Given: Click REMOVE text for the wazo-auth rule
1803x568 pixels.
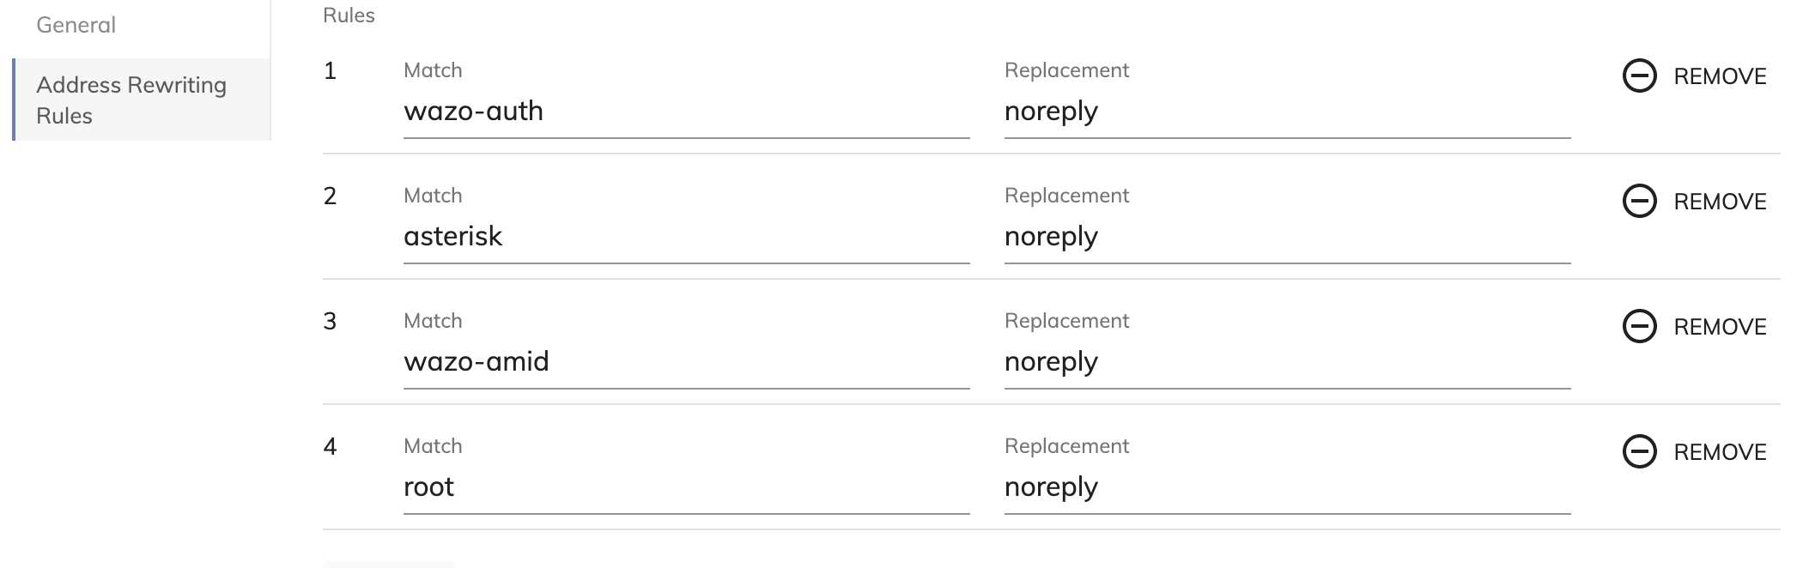Looking at the screenshot, I should [x=1720, y=76].
